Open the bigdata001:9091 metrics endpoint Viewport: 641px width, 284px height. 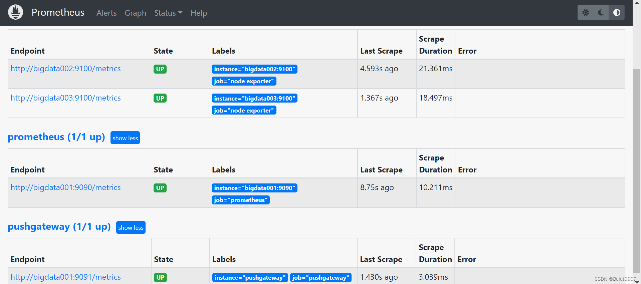pos(66,277)
